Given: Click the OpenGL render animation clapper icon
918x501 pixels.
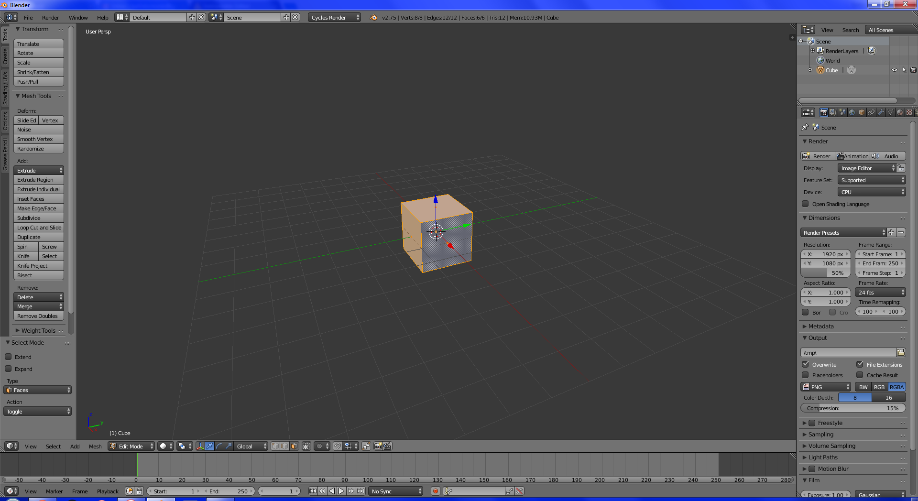Looking at the screenshot, I should coord(387,446).
